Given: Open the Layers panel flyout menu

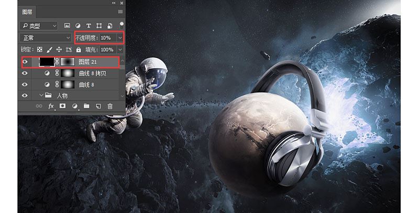Looking at the screenshot, I should tap(120, 11).
